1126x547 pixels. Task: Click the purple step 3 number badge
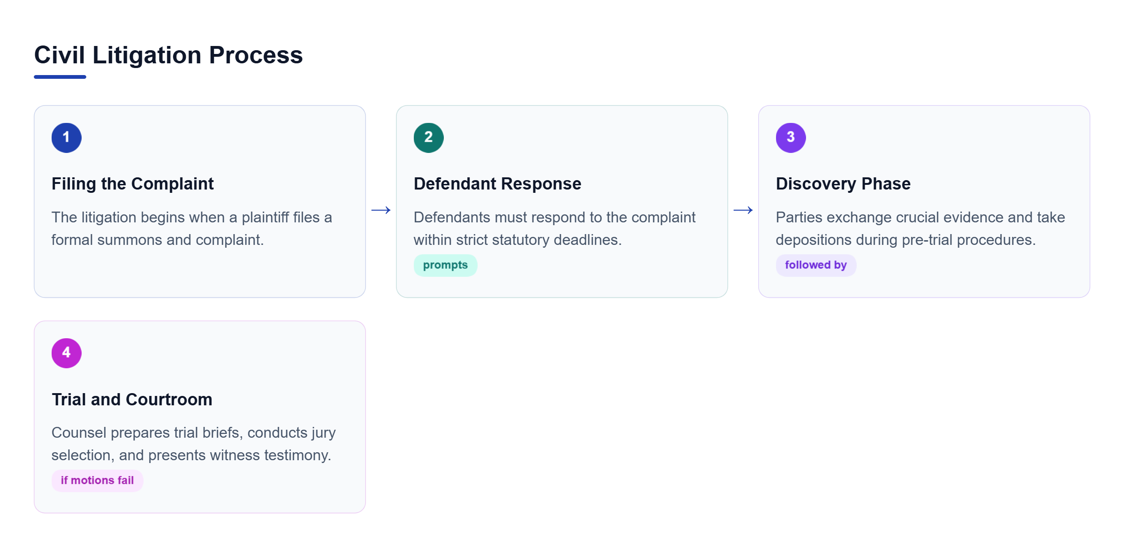[791, 137]
